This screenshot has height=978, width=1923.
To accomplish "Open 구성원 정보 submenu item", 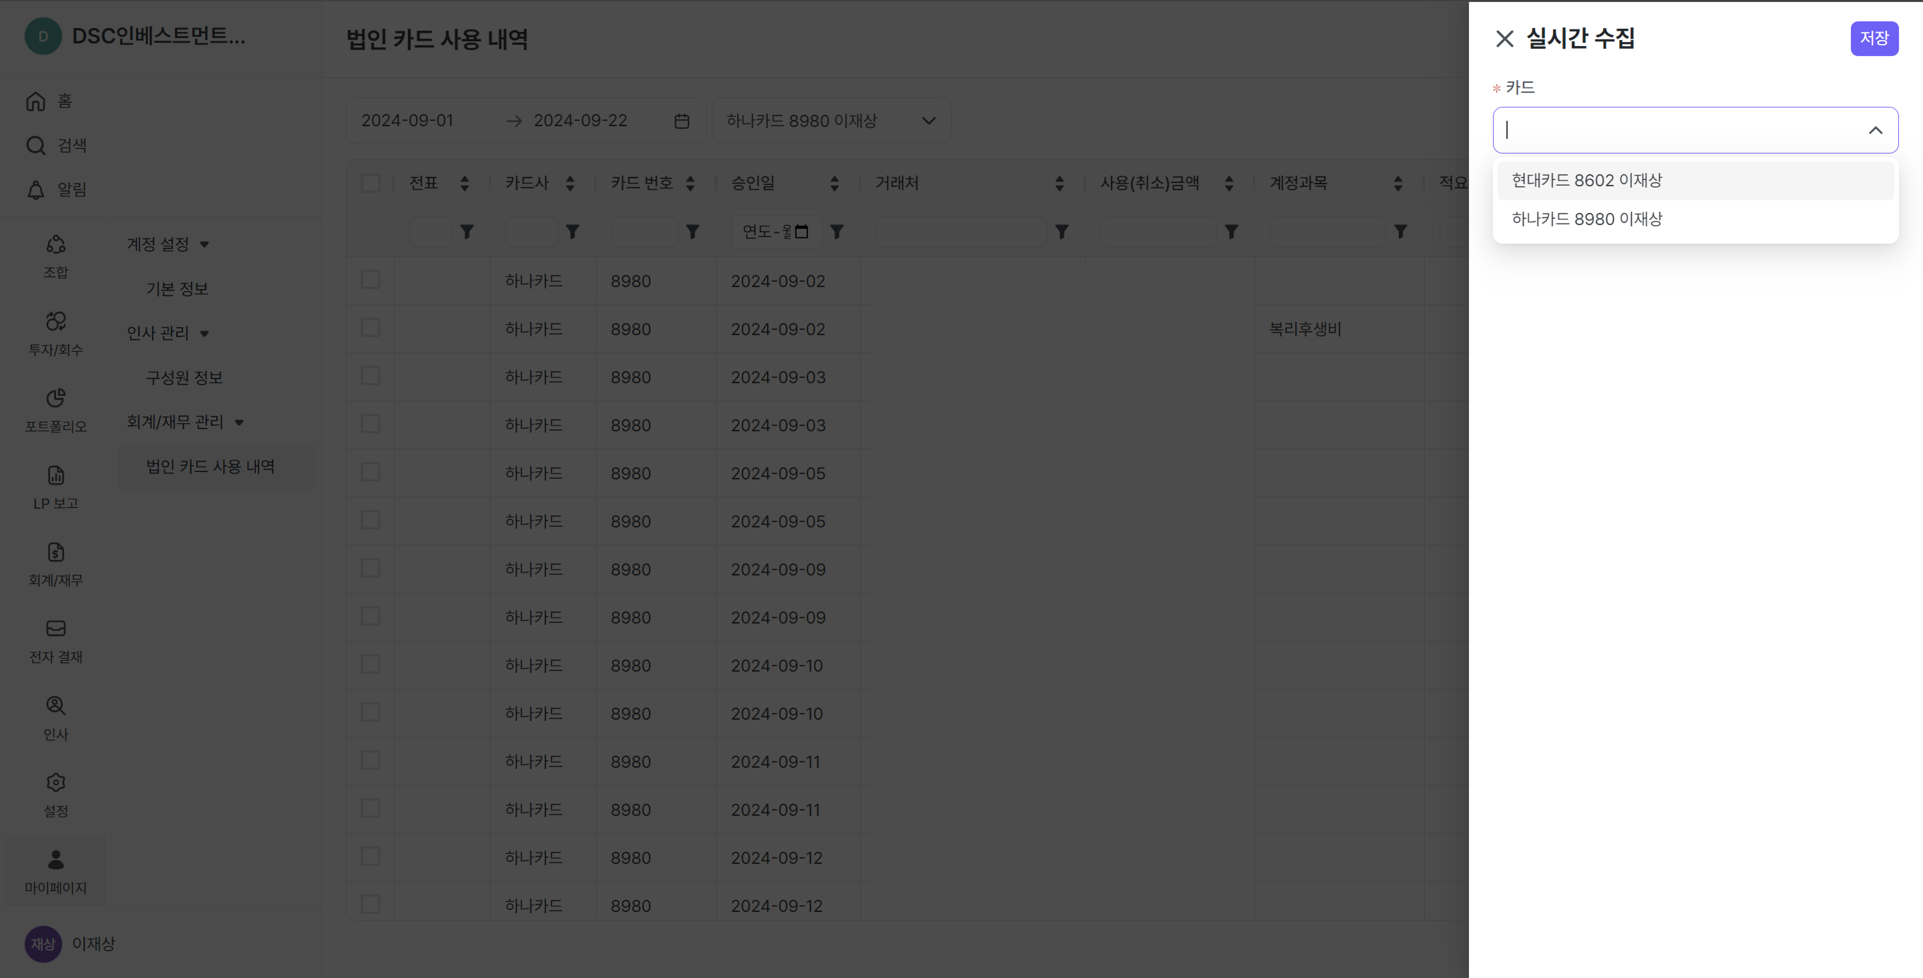I will point(184,377).
